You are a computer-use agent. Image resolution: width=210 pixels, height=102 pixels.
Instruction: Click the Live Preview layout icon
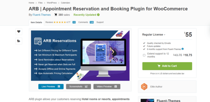(59, 87)
